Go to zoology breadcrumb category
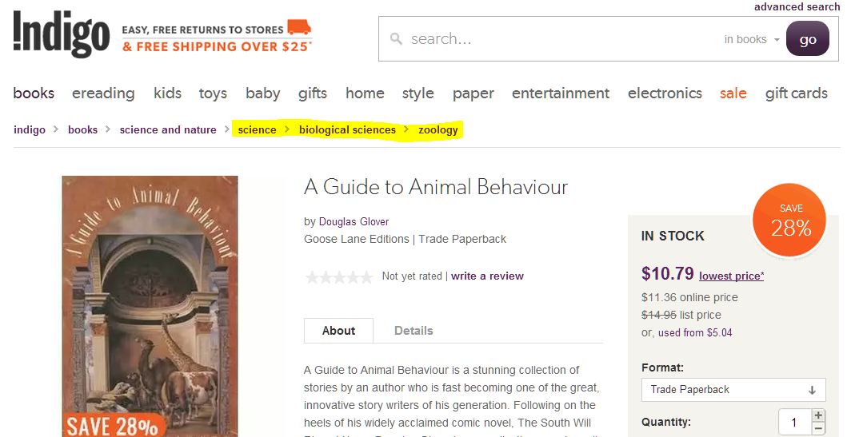 point(437,129)
